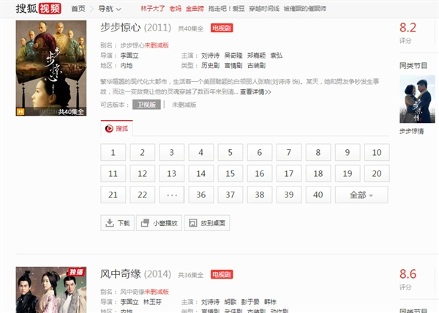Open the 老妈 top link
Image resolution: width=439 pixels, height=313 pixels.
pyautogui.click(x=176, y=9)
